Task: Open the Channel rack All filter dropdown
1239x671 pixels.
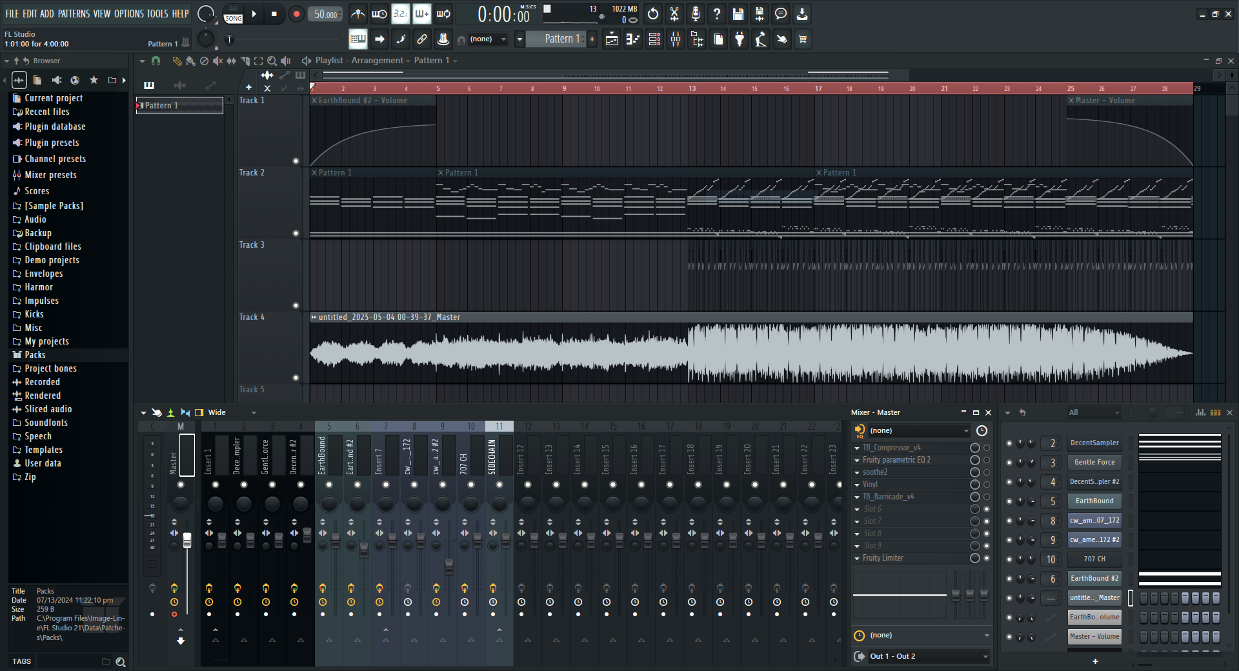Action: [x=1093, y=412]
